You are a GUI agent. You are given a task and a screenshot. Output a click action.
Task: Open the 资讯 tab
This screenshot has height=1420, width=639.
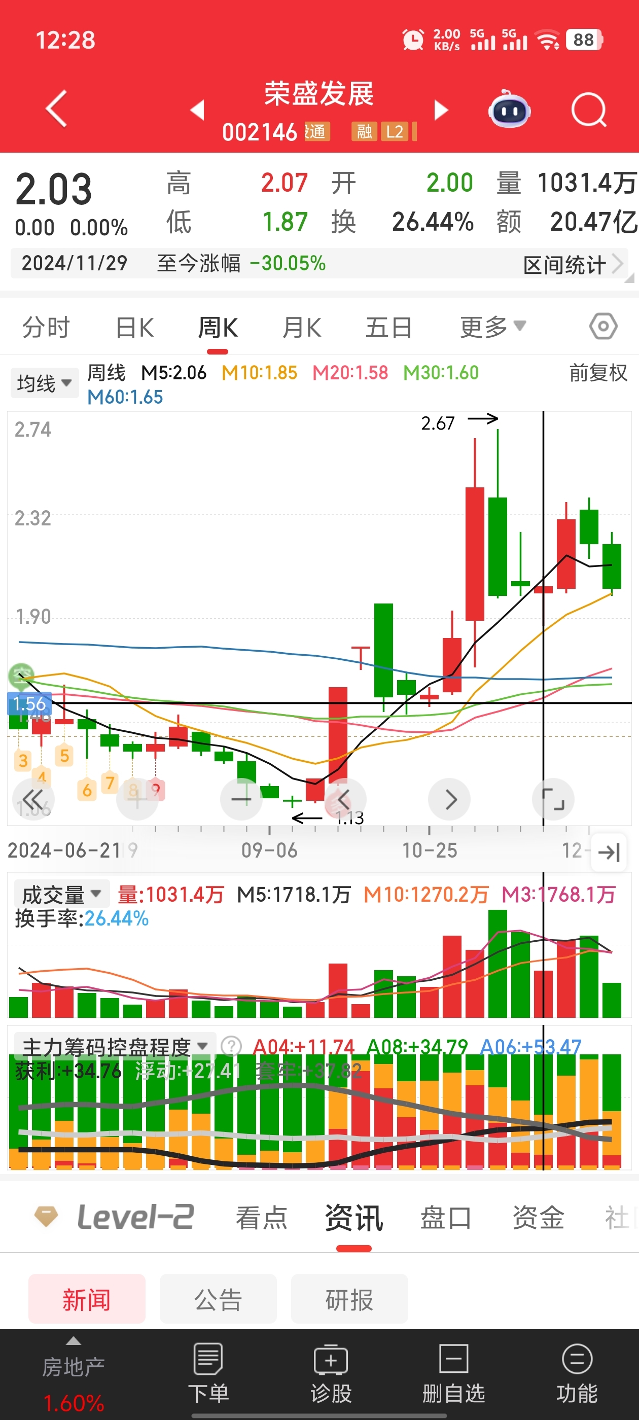tap(354, 1218)
